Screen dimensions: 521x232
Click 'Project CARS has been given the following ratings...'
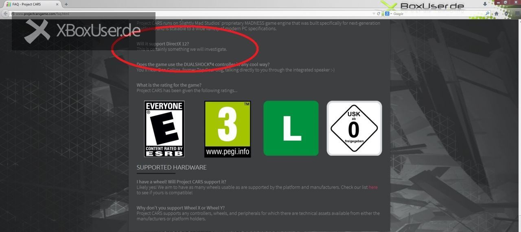[187, 90]
